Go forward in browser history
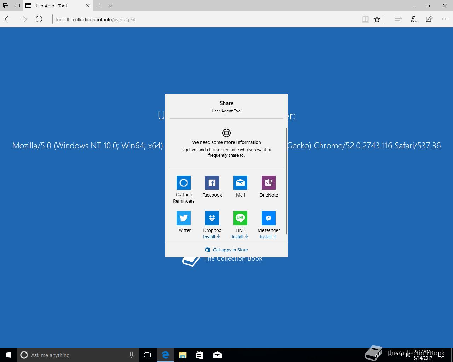The image size is (453, 362). [x=23, y=19]
